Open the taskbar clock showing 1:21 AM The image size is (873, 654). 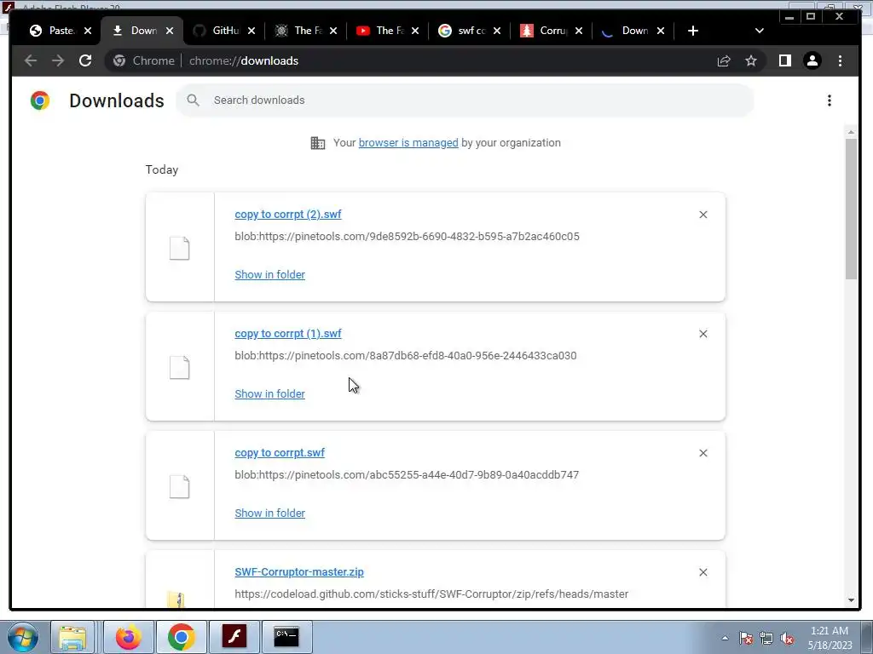coord(830,638)
